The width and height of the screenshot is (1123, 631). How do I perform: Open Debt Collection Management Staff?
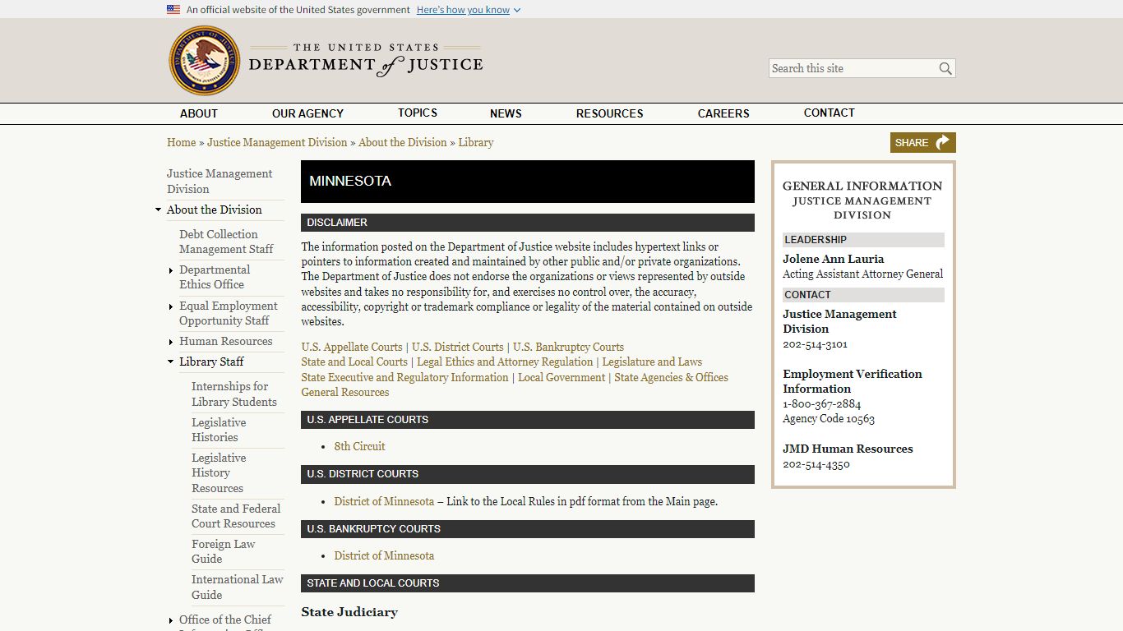pyautogui.click(x=226, y=242)
